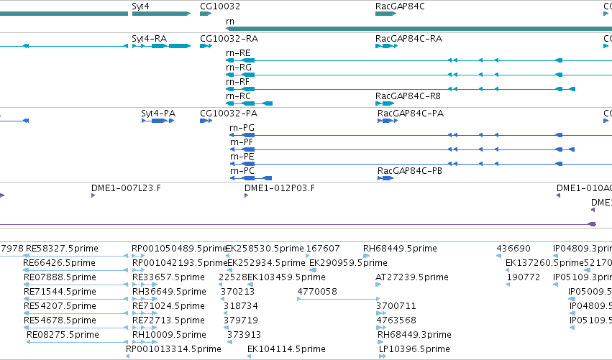
Task: Click the DME1-012P03.F marker label
Action: (x=280, y=188)
